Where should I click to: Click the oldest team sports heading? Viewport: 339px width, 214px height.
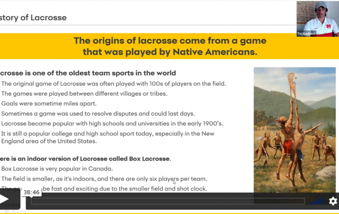point(87,73)
